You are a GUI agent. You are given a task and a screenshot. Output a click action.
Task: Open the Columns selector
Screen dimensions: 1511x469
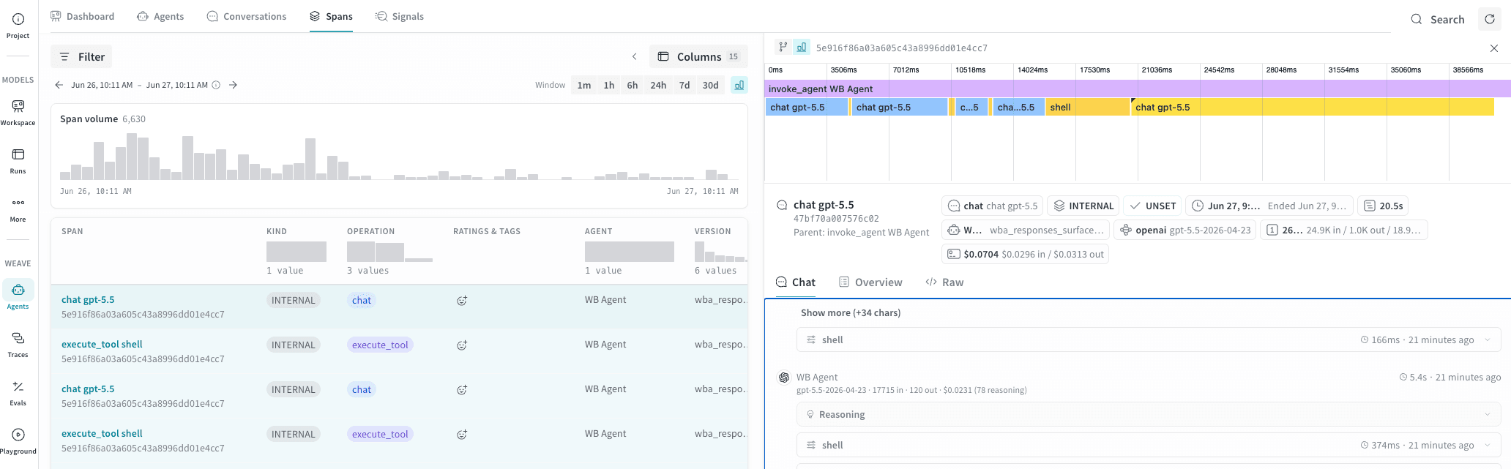tap(698, 56)
